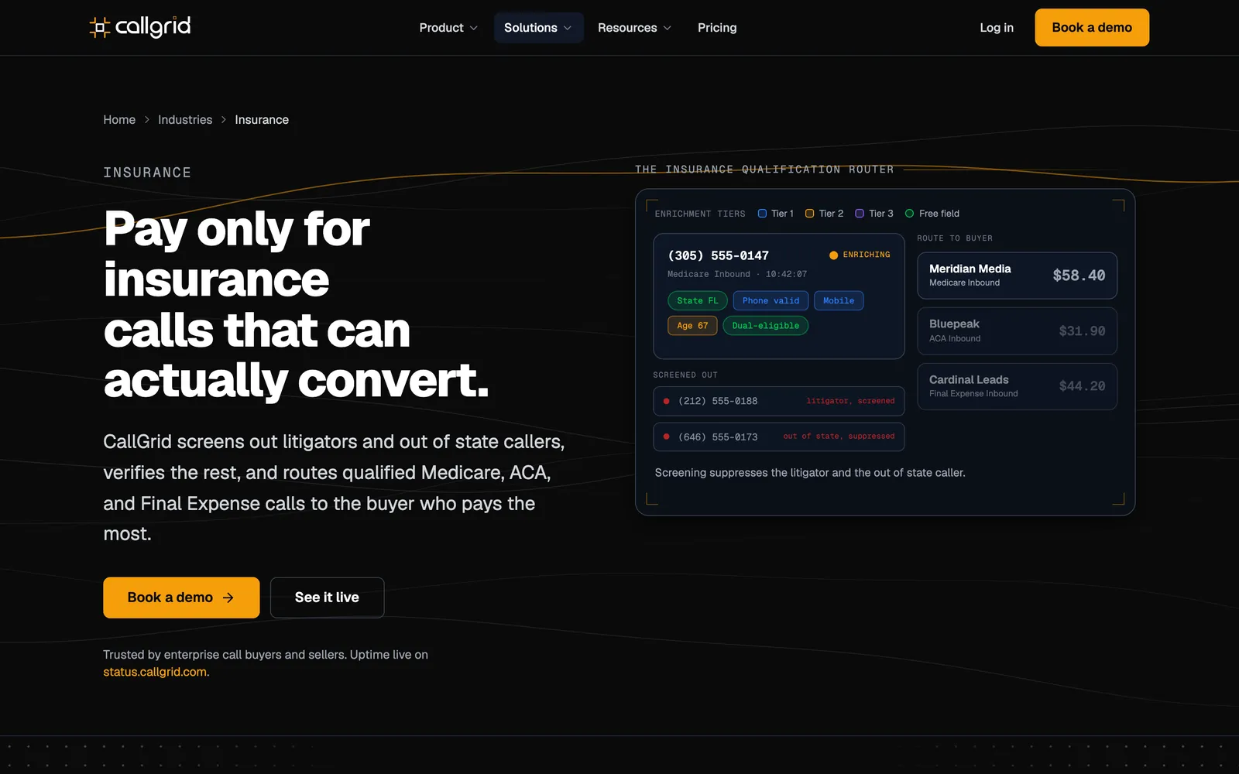This screenshot has width=1239, height=774.
Task: Click the callgrid logo icon
Action: [100, 28]
